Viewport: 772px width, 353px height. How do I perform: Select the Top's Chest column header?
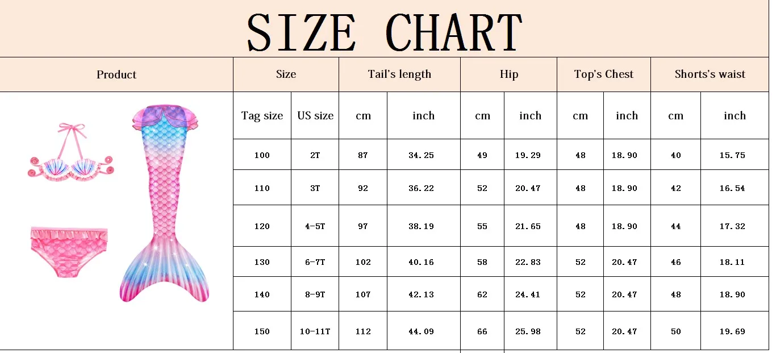point(604,74)
